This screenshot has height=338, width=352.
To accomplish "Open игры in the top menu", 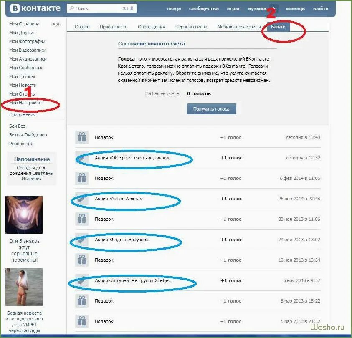I will pyautogui.click(x=233, y=8).
